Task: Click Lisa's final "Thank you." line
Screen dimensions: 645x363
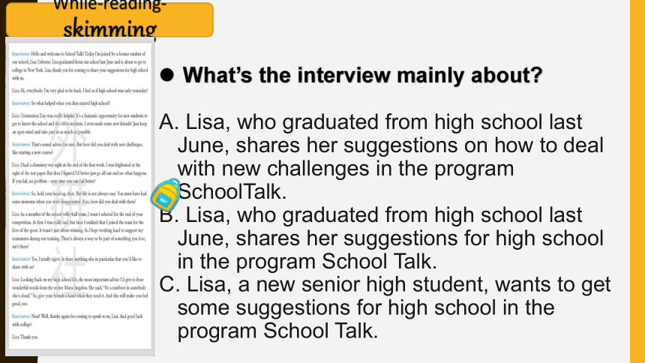Action: [x=25, y=337]
